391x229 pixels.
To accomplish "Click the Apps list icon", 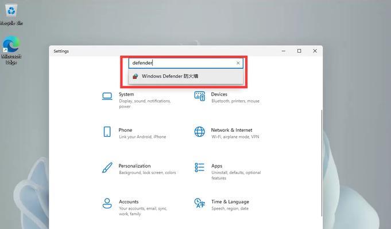I will pos(200,168).
